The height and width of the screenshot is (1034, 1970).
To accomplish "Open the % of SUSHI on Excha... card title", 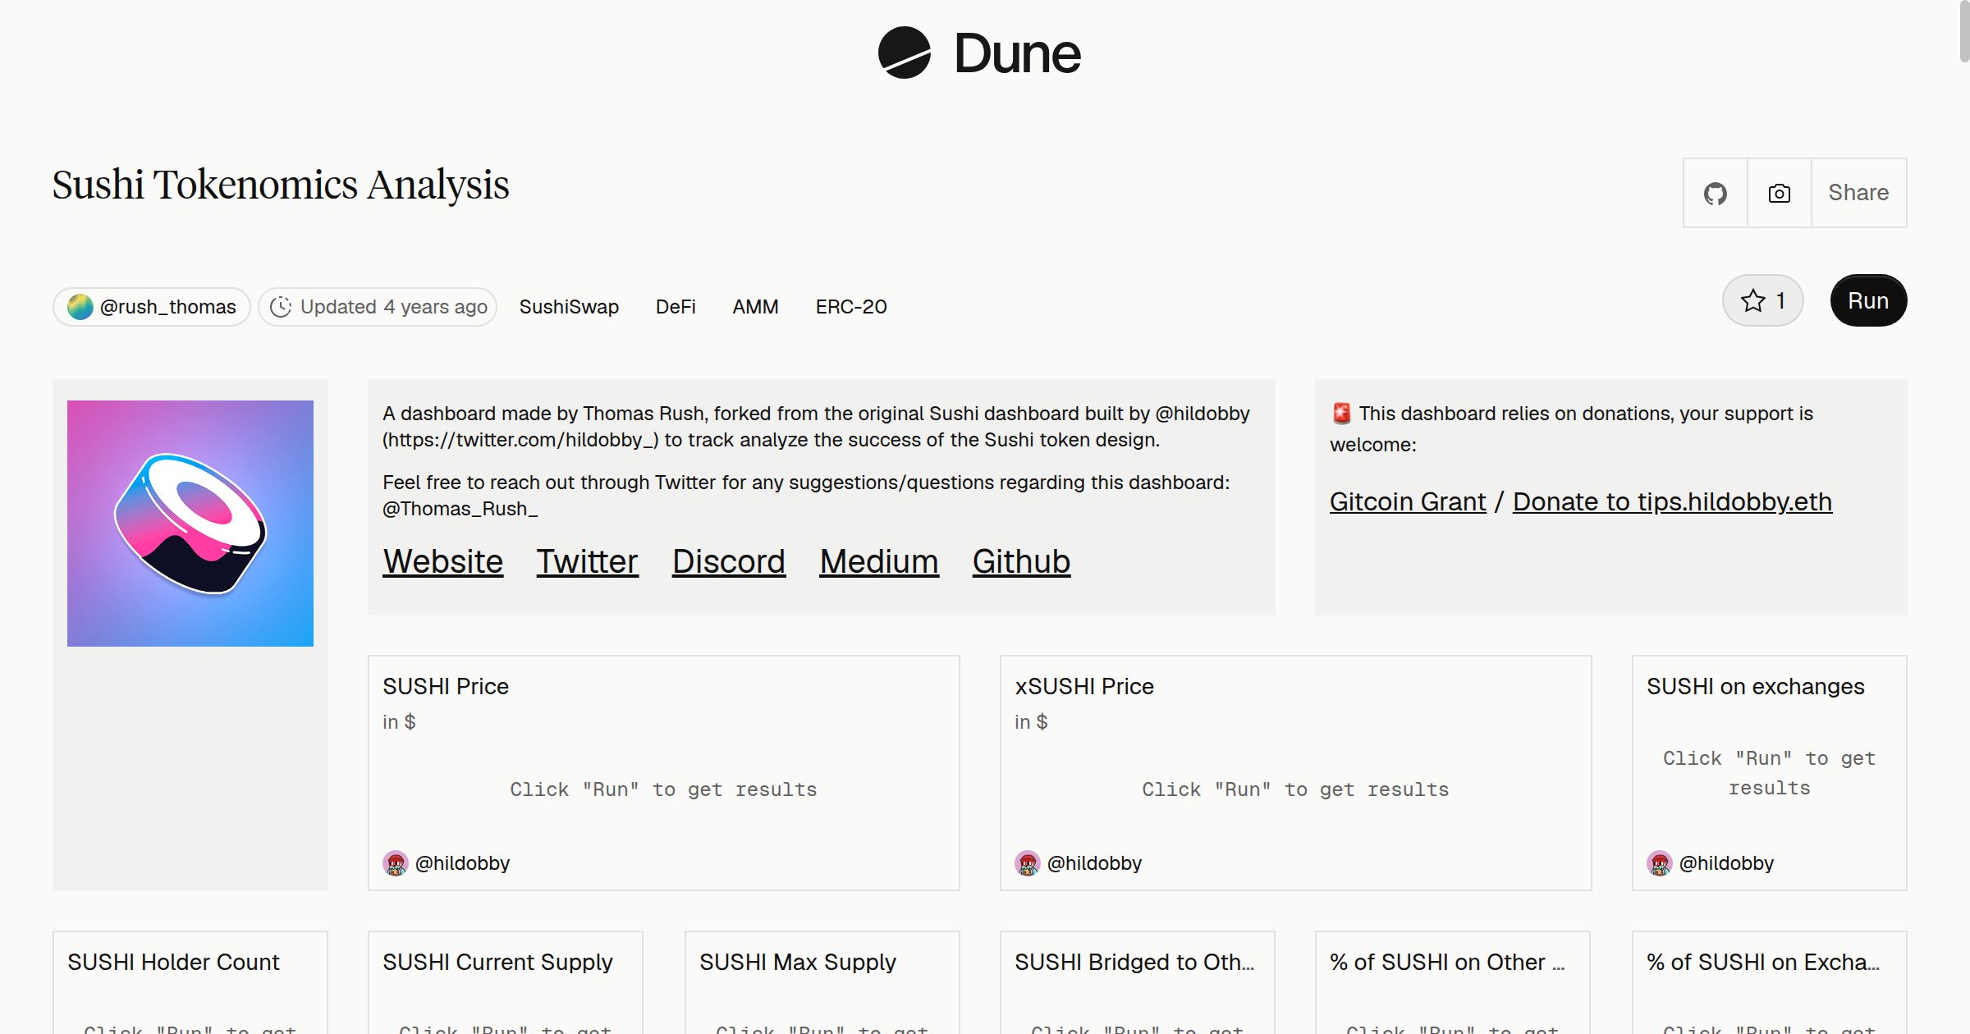I will click(1763, 962).
